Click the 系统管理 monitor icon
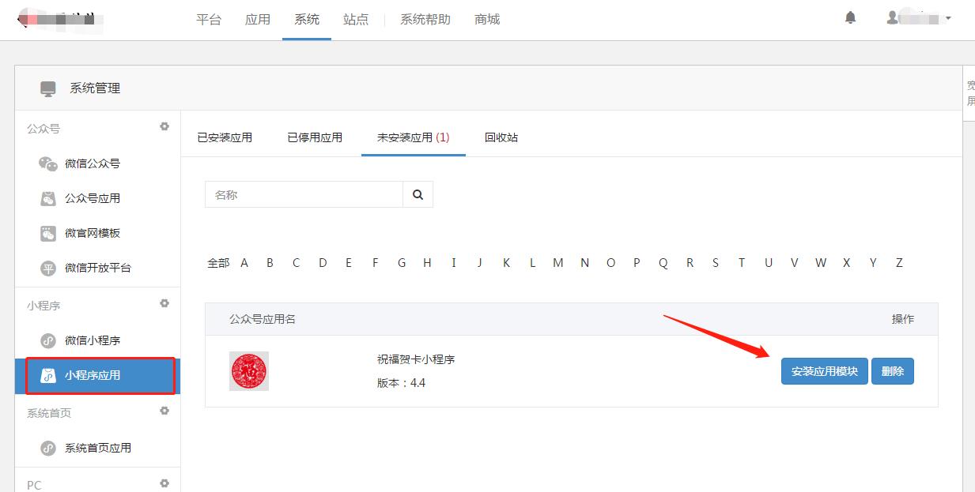The image size is (975, 492). [47, 88]
